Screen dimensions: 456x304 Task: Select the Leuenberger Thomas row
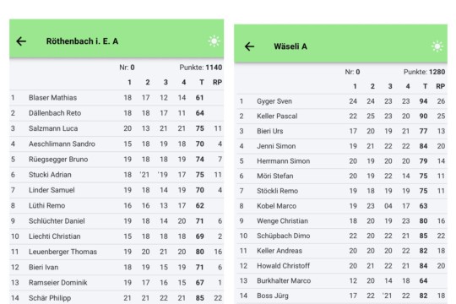[117, 252]
